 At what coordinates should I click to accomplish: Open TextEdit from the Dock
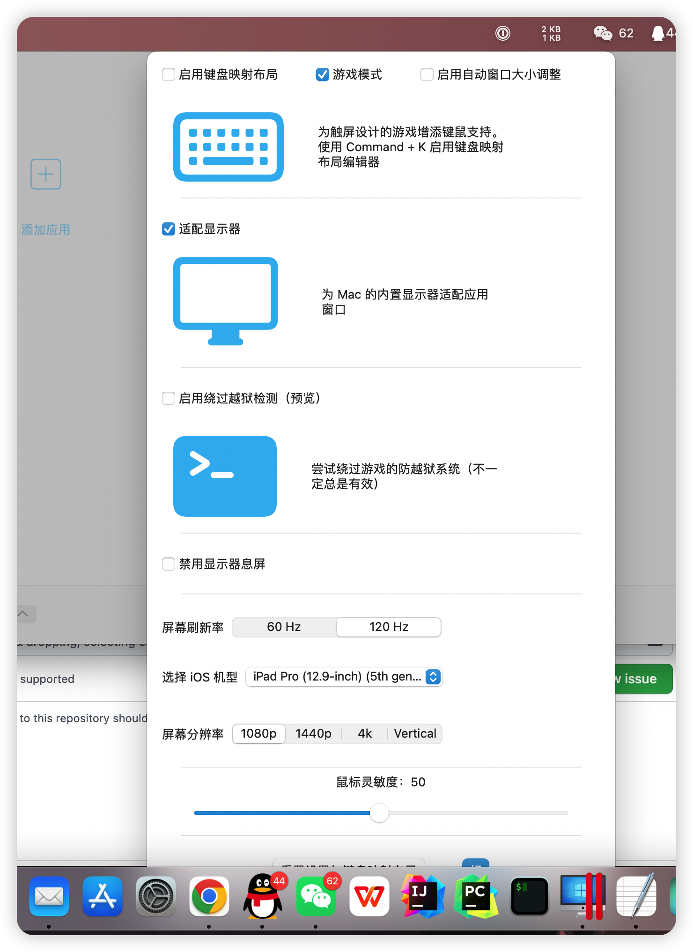(636, 896)
